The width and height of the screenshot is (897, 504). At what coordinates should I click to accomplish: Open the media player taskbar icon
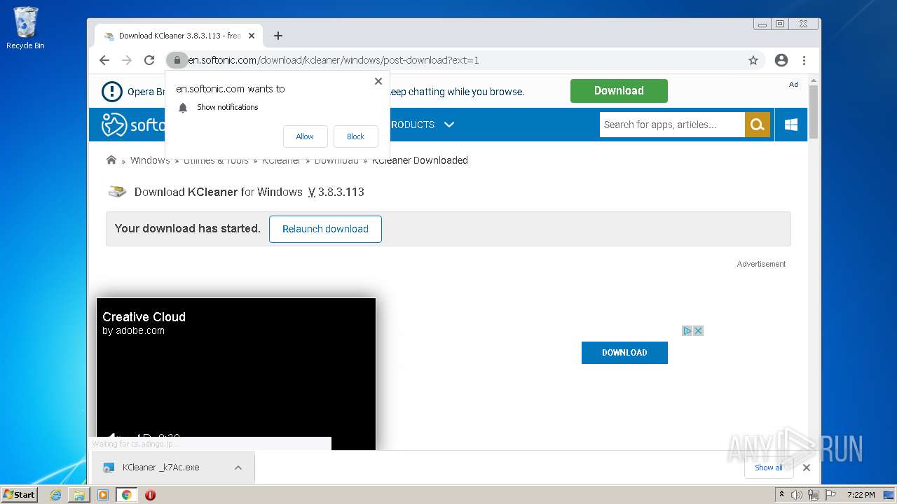(x=103, y=495)
